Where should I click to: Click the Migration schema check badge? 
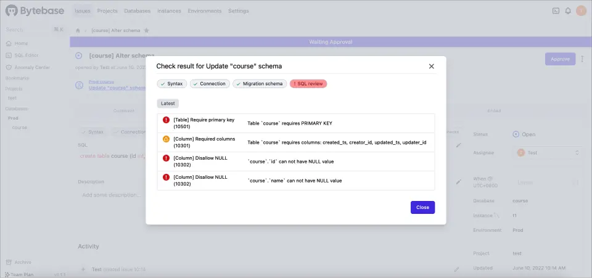click(260, 84)
